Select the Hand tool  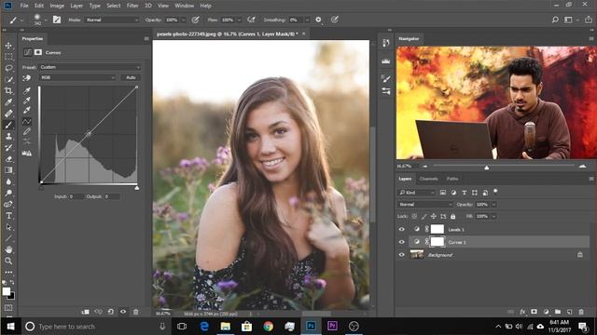tap(8, 249)
